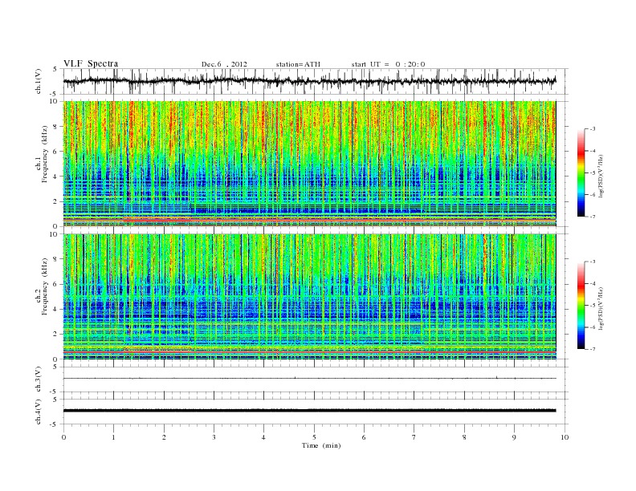Screen dimensions: 636x491
Task: Click the time axis tick label '5'
Action: (314, 437)
